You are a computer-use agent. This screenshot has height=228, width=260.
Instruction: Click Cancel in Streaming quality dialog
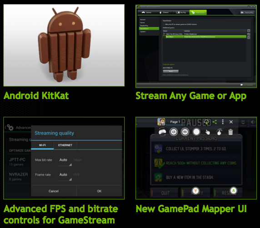tap(54, 191)
